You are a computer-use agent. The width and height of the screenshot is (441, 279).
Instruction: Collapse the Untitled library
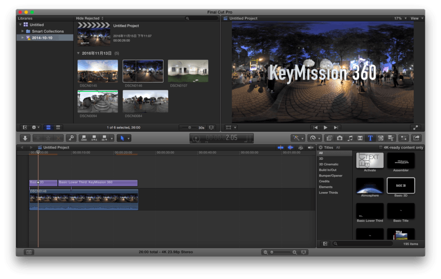click(x=21, y=25)
